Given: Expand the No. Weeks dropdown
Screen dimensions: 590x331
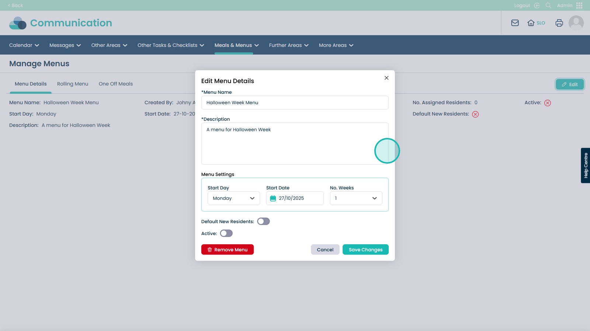Looking at the screenshot, I should 356,198.
